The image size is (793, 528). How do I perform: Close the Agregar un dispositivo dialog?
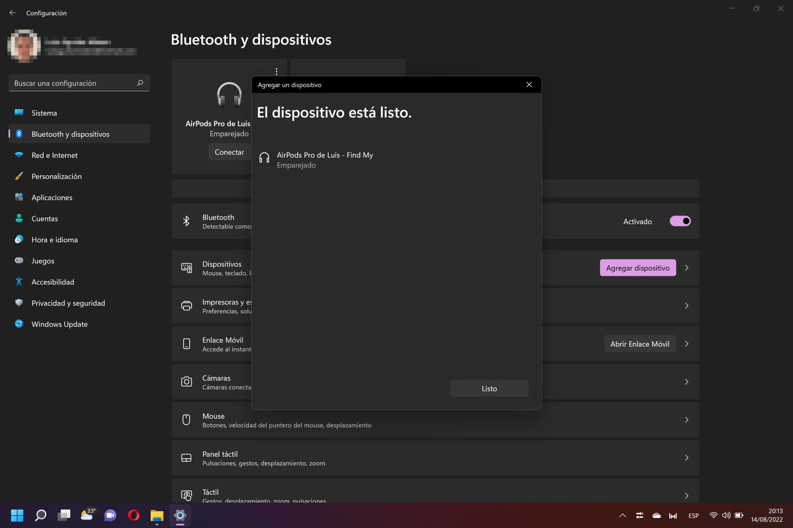coord(529,85)
